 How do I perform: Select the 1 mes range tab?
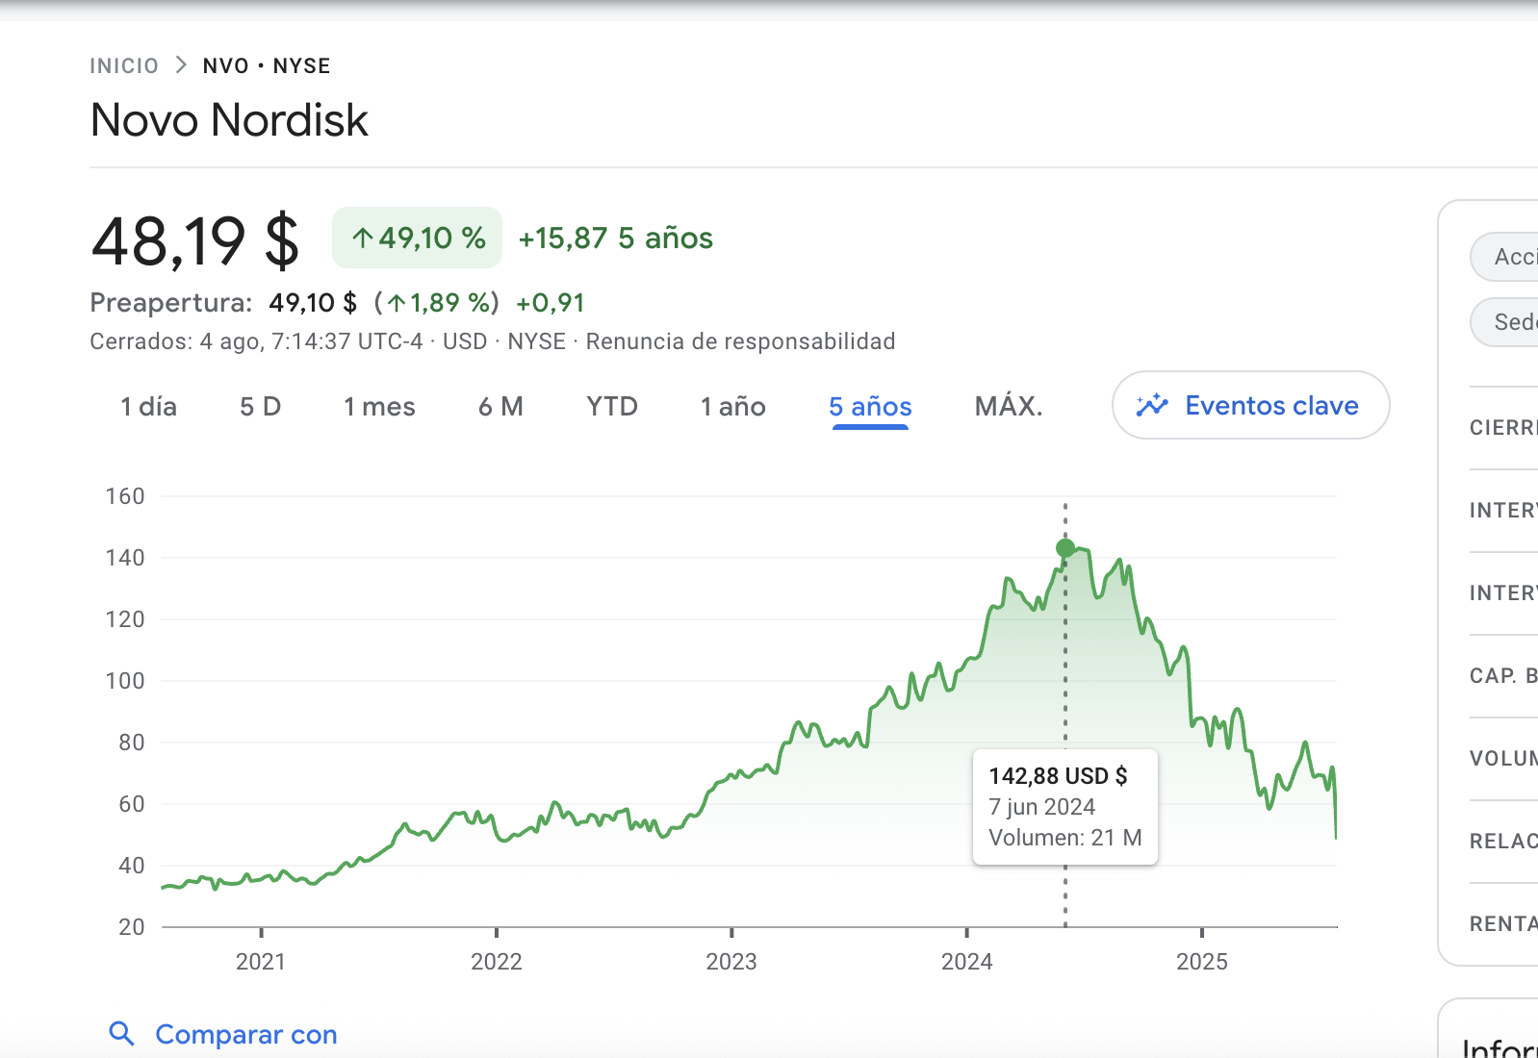point(379,407)
